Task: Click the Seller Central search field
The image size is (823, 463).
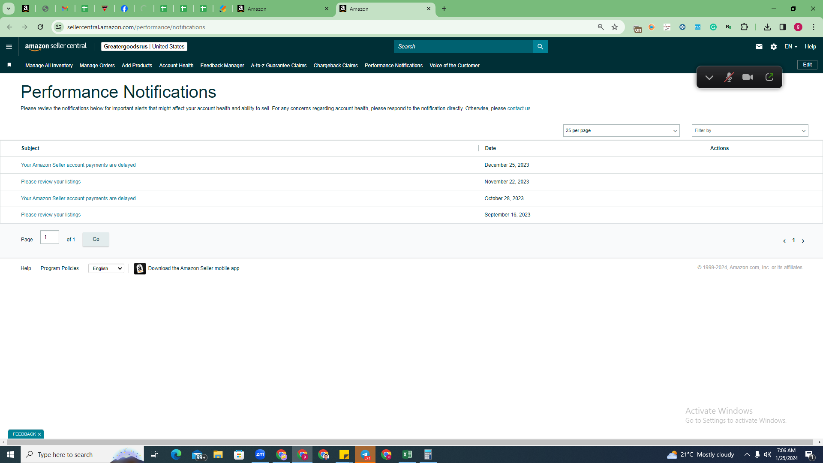Action: (463, 47)
